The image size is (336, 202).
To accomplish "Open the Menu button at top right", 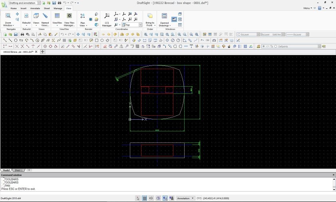I will click(x=308, y=8).
